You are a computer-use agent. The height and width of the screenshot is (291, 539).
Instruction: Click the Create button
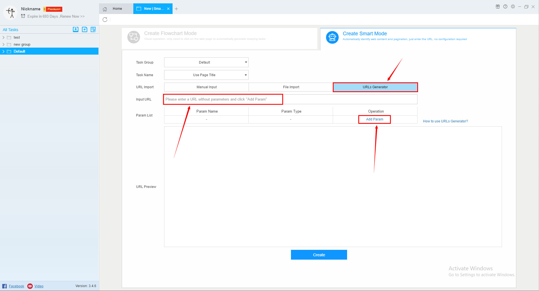[319, 255]
